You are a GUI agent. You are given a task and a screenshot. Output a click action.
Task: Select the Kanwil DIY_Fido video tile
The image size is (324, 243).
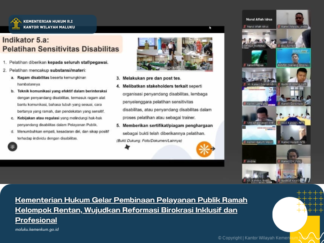coord(293,154)
